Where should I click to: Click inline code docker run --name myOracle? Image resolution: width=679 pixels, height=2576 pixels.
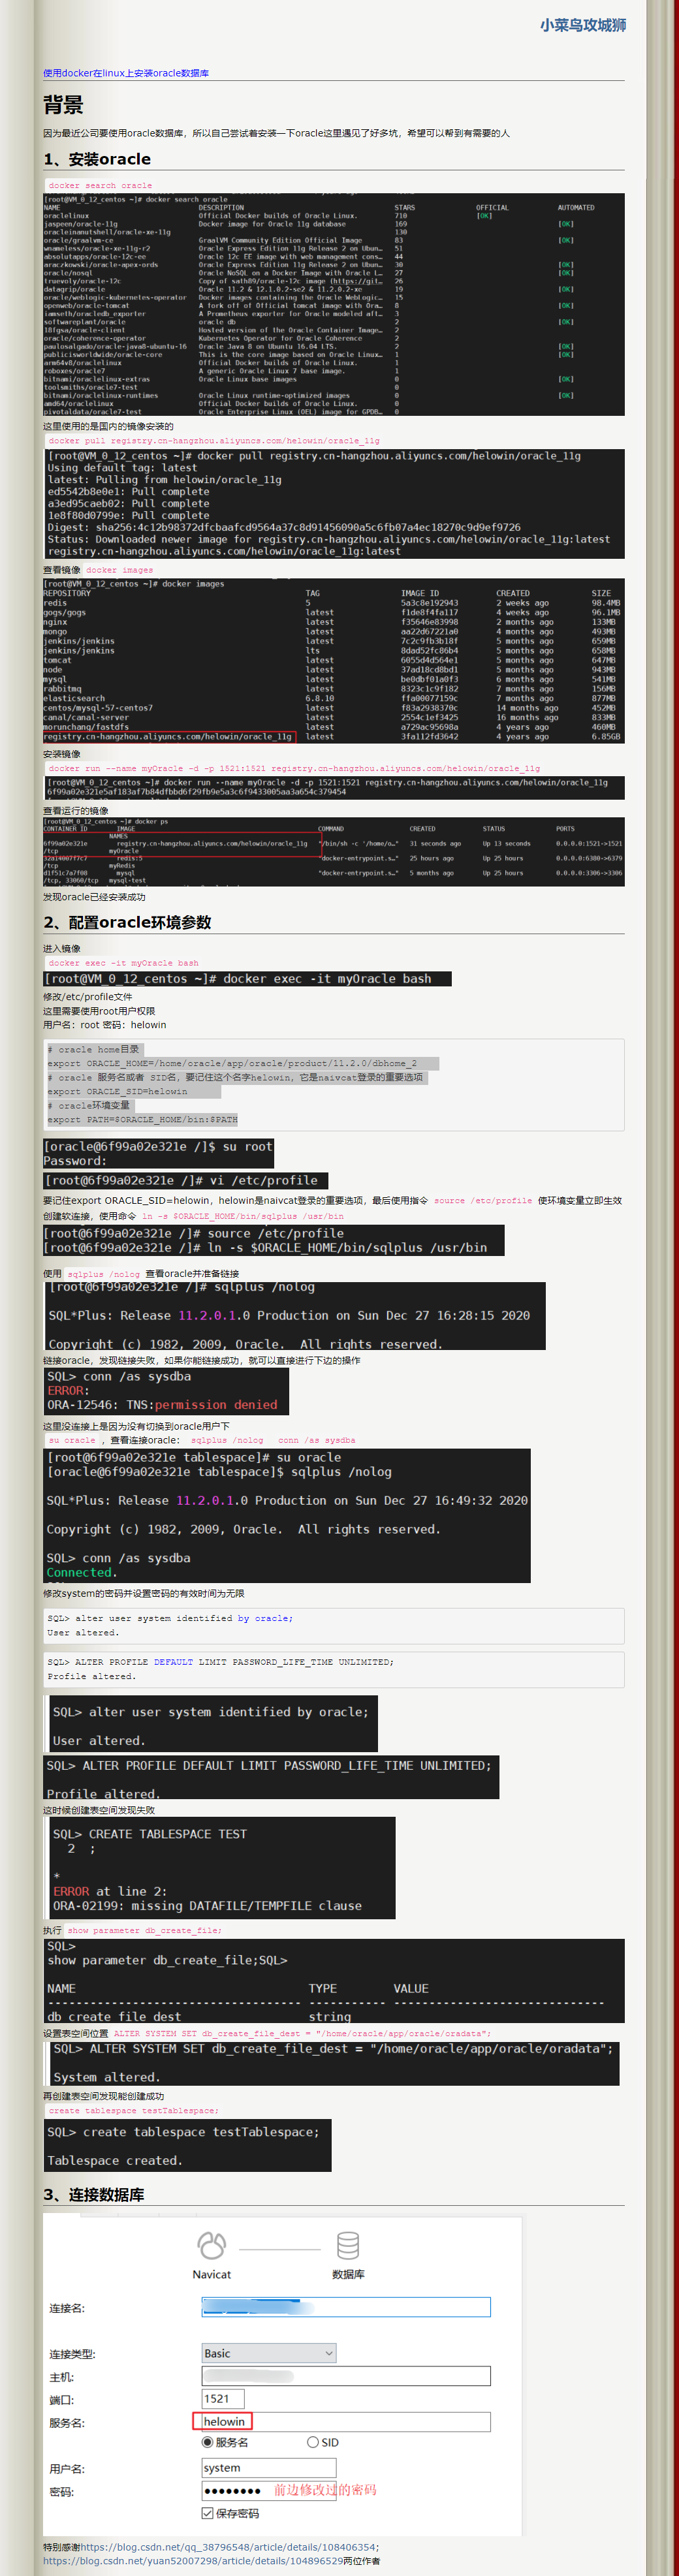point(293,768)
